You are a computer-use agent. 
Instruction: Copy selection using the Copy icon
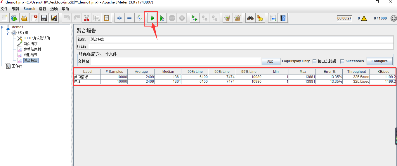97,18
